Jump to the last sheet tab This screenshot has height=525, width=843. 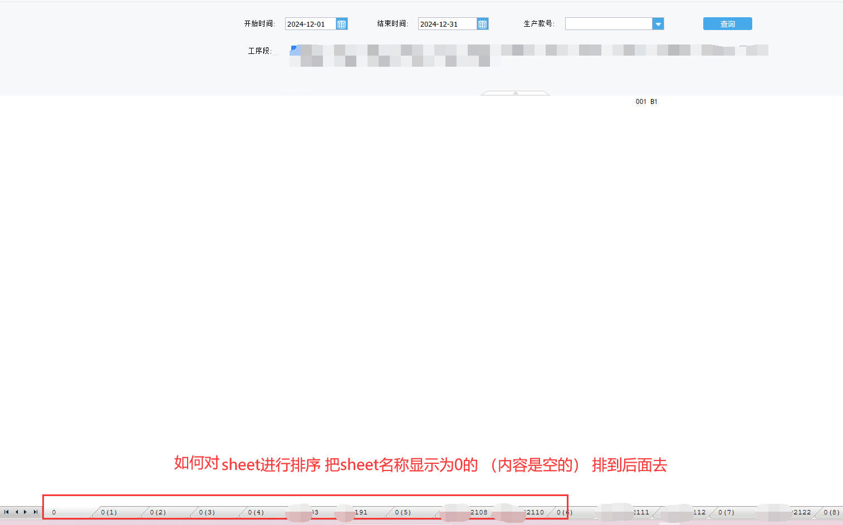click(x=36, y=512)
